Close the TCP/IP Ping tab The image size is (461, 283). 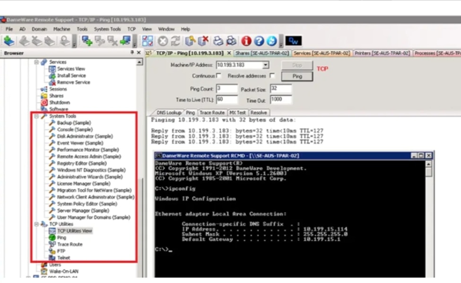coord(229,53)
